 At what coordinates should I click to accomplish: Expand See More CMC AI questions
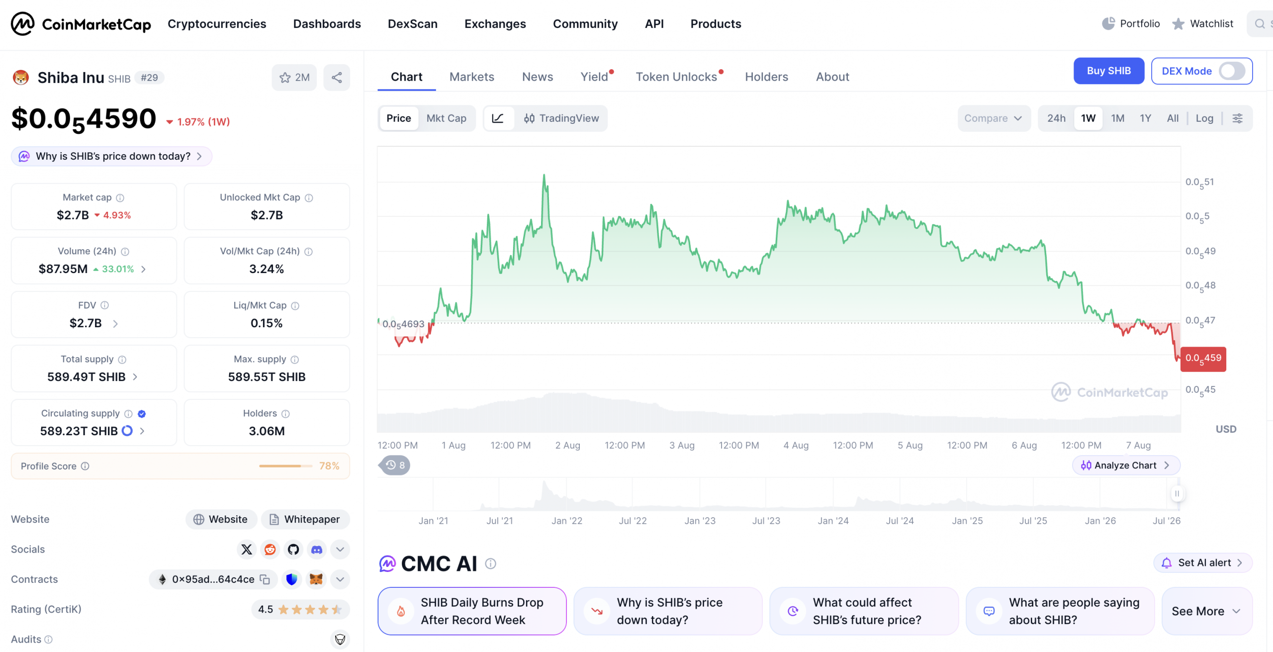1206,611
